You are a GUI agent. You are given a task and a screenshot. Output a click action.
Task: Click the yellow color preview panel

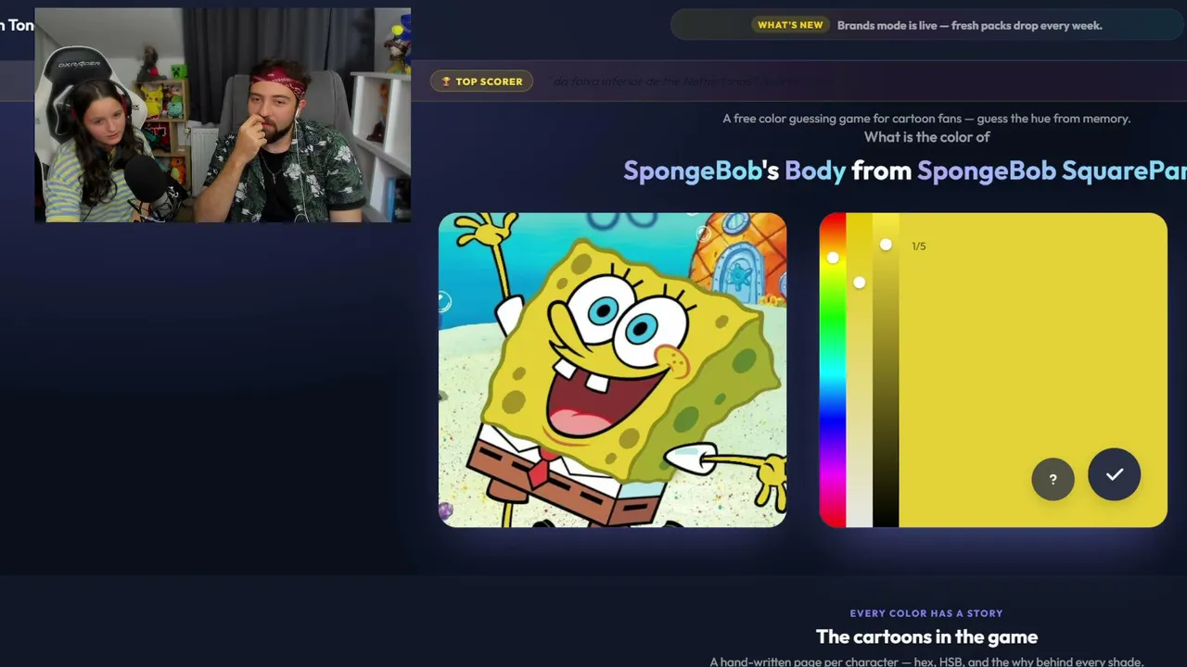click(x=1032, y=371)
